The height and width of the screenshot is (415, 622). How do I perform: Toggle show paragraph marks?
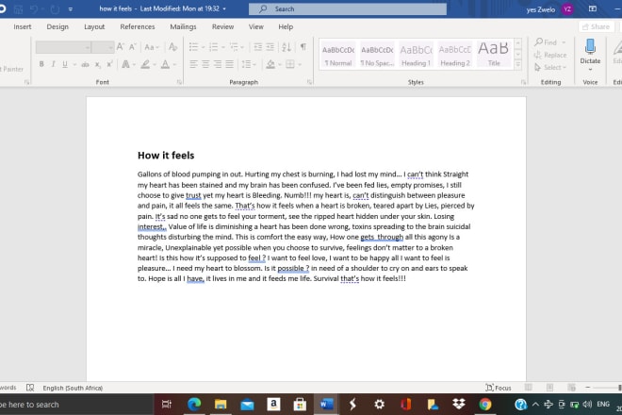click(303, 46)
